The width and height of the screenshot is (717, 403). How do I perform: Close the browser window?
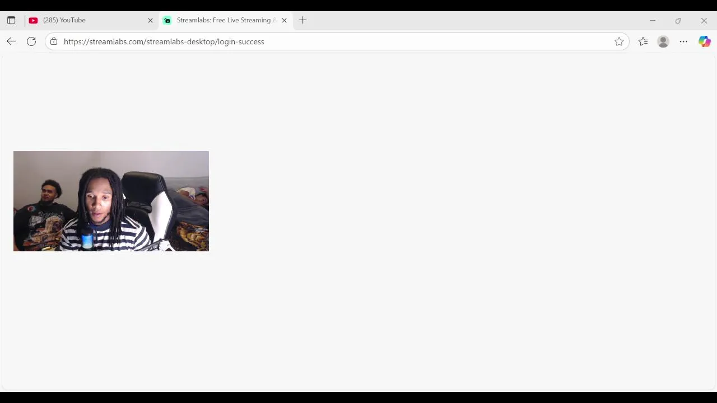[704, 21]
